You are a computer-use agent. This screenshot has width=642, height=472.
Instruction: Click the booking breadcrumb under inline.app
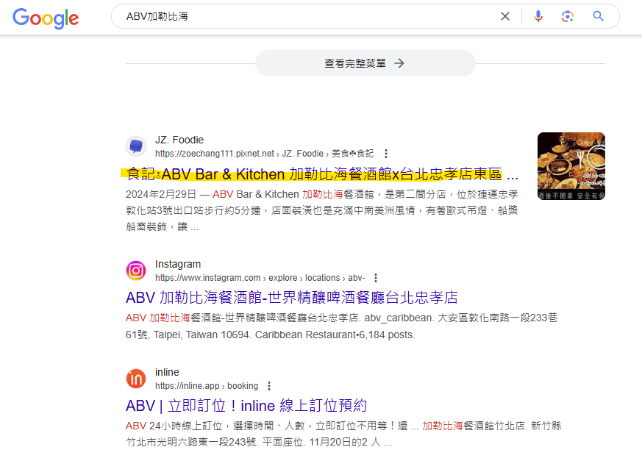243,385
